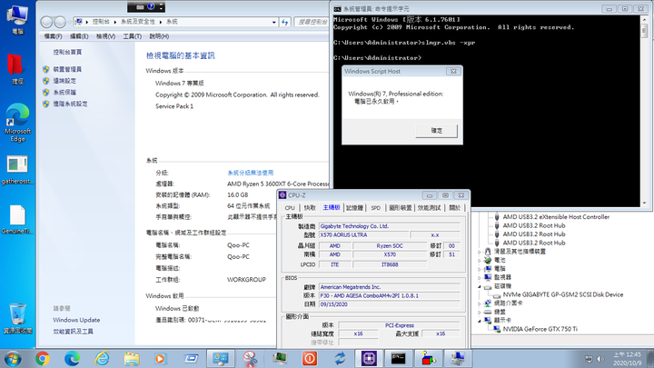654x368 pixels.
Task: Select AMD USB3.2 eXtensible Host Controller
Action: pyautogui.click(x=556, y=217)
